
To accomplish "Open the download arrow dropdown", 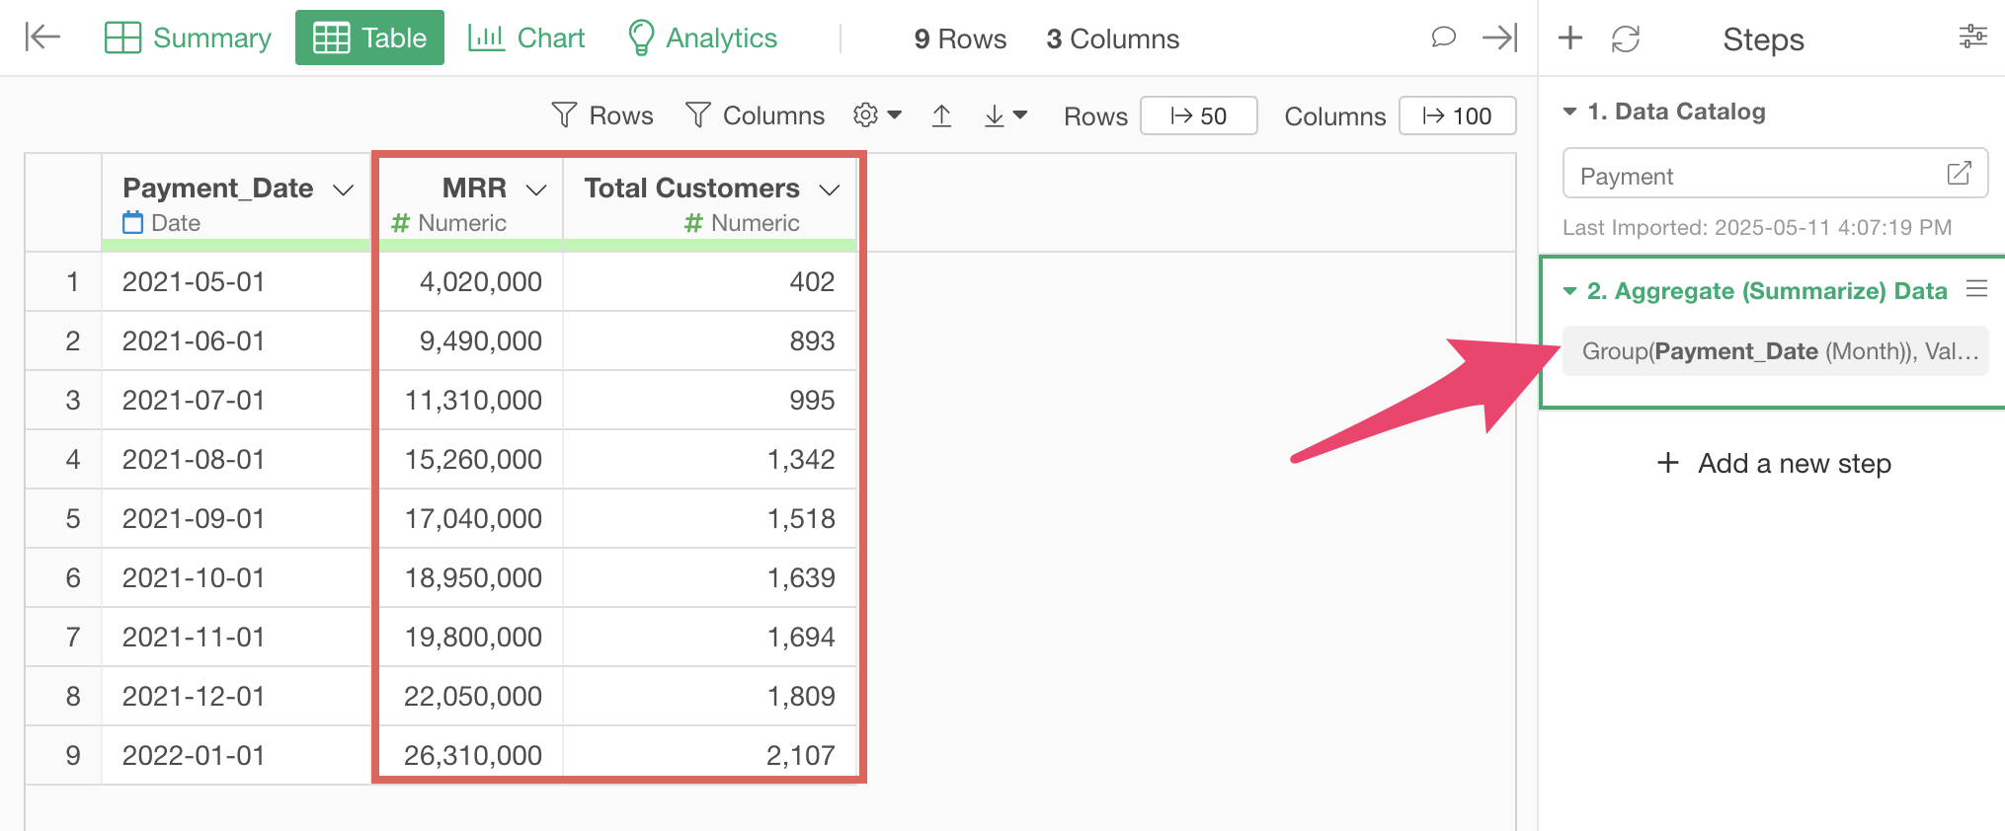I will (1005, 116).
